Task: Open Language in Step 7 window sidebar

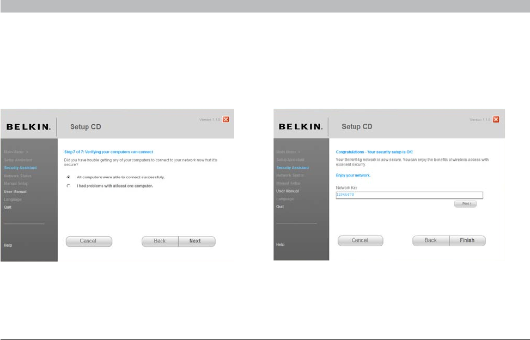Action: pyautogui.click(x=13, y=199)
